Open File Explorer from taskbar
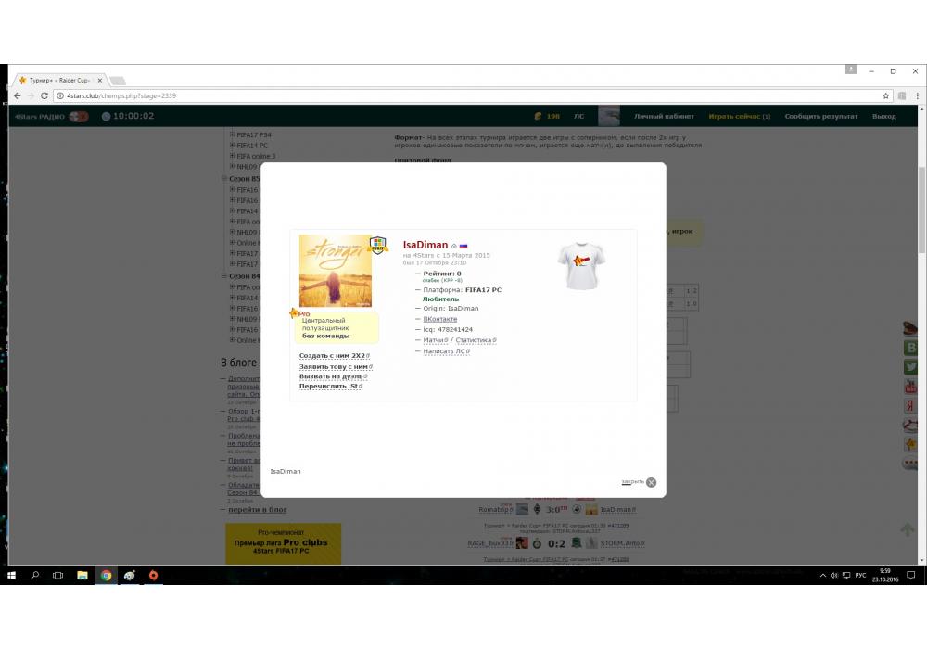Image resolution: width=927 pixels, height=649 pixels. pos(83,575)
